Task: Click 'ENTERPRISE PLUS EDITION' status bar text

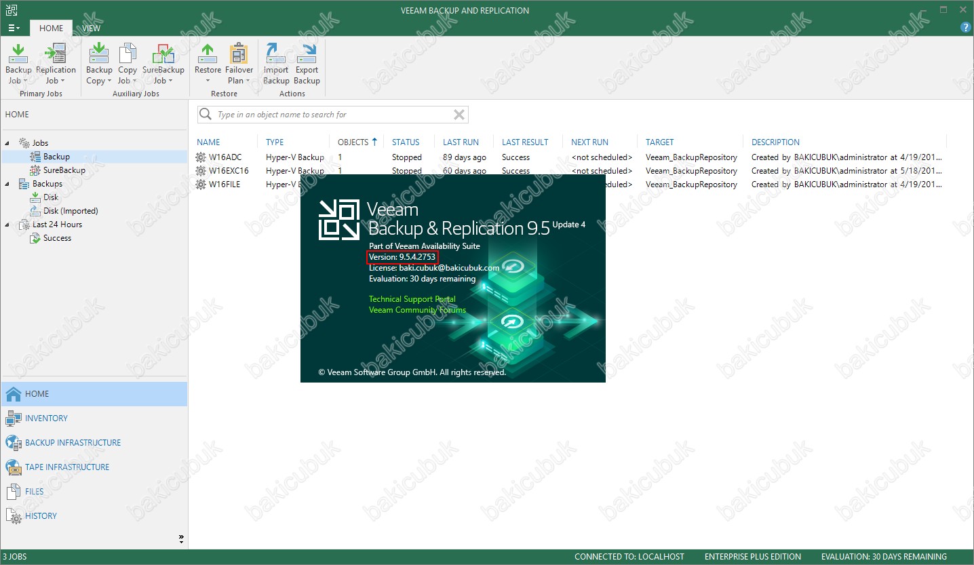Action: 753,557
